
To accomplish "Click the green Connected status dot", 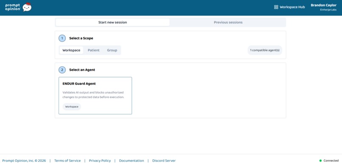I will [x=320, y=161].
